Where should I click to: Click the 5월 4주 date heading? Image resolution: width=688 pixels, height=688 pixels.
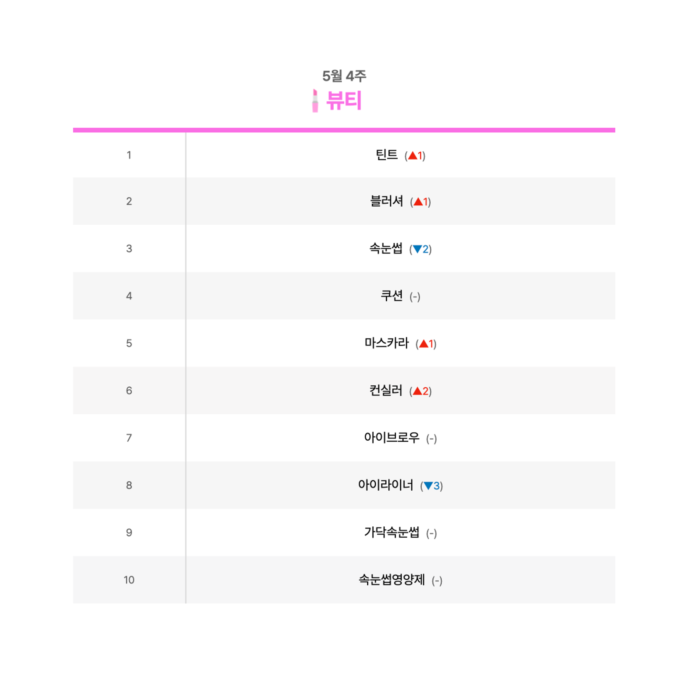pos(344,76)
